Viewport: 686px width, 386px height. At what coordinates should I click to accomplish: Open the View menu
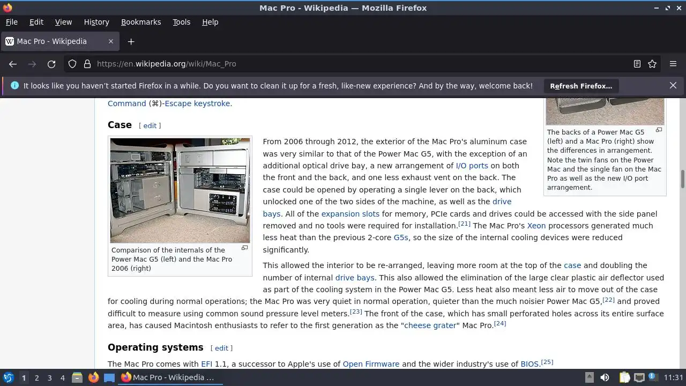63,22
